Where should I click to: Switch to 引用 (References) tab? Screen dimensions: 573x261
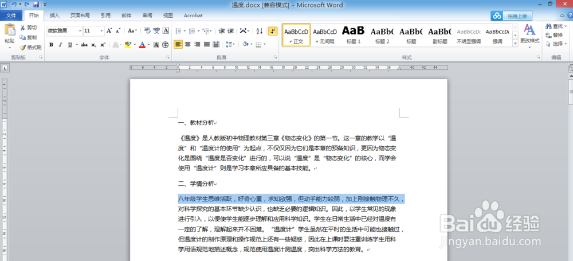tap(105, 15)
